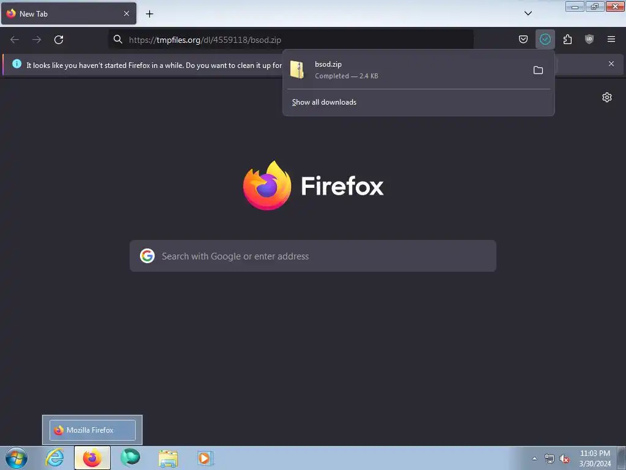
Task: Open the network status tray icon
Action: pyautogui.click(x=550, y=459)
